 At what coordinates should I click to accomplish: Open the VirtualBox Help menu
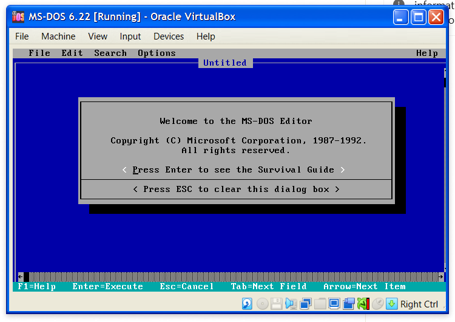(206, 36)
